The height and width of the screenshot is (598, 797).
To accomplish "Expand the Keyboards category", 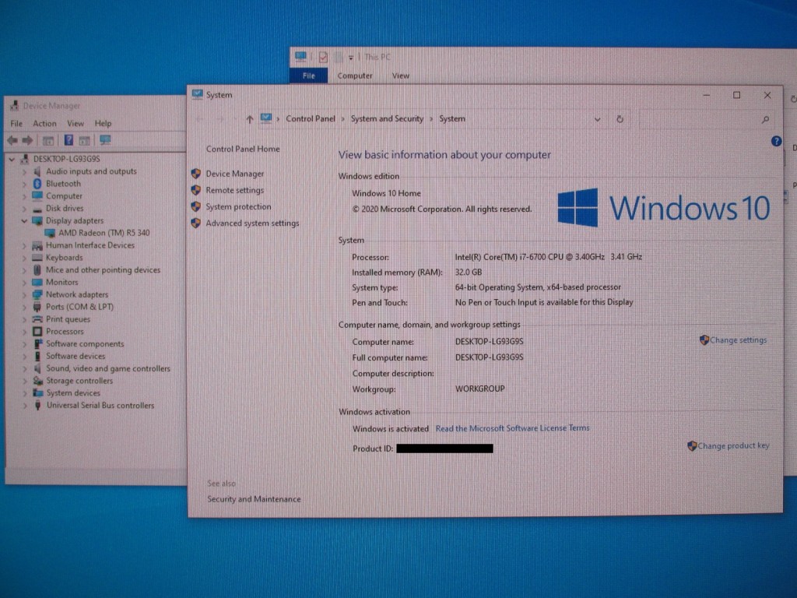I will (24, 258).
